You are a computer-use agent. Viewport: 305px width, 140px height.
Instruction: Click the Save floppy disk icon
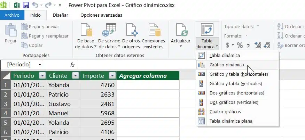click(26, 5)
